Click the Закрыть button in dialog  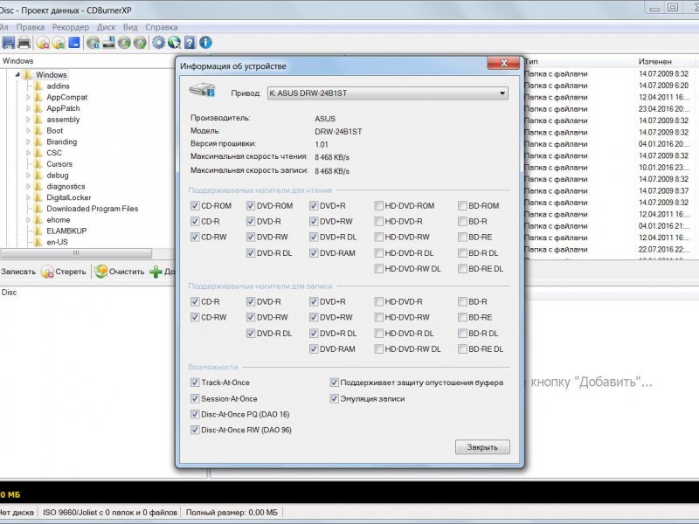[x=482, y=447]
